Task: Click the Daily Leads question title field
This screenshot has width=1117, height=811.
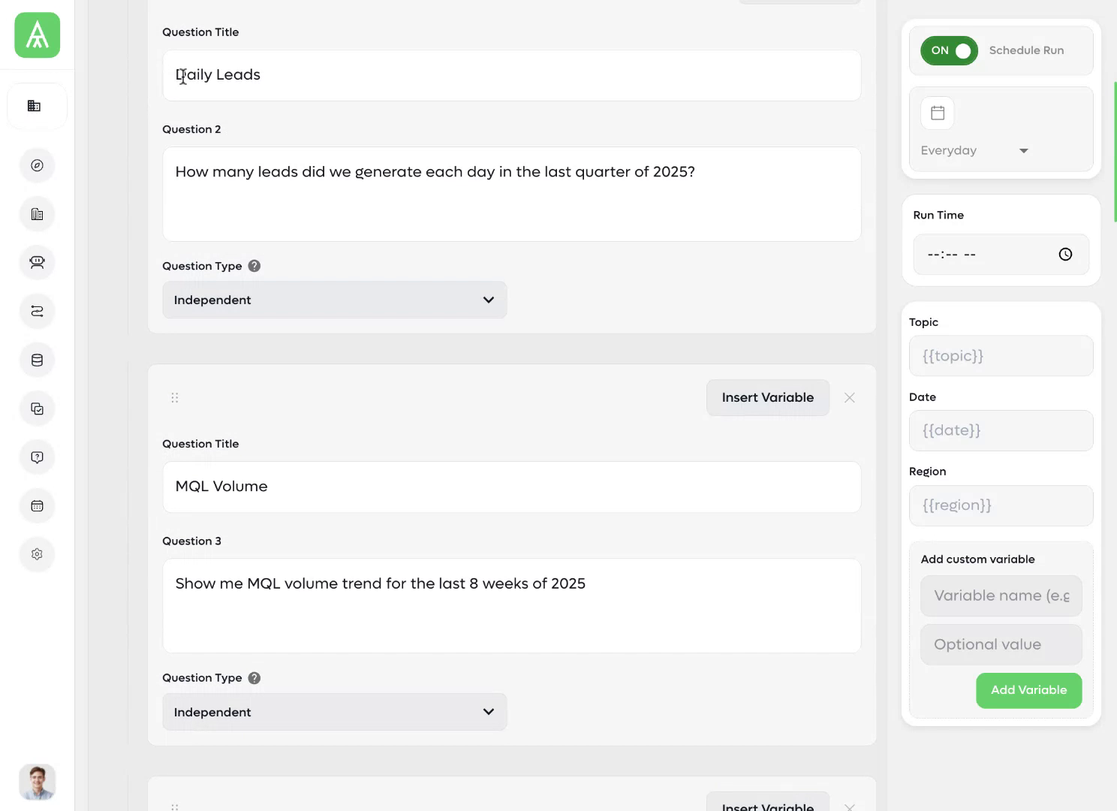Action: tap(512, 75)
